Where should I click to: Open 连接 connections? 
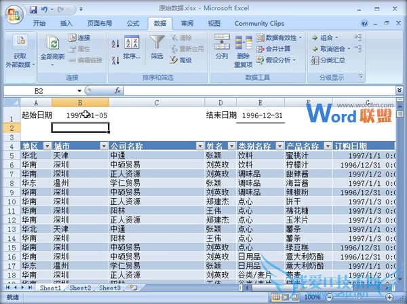pyautogui.click(x=79, y=38)
